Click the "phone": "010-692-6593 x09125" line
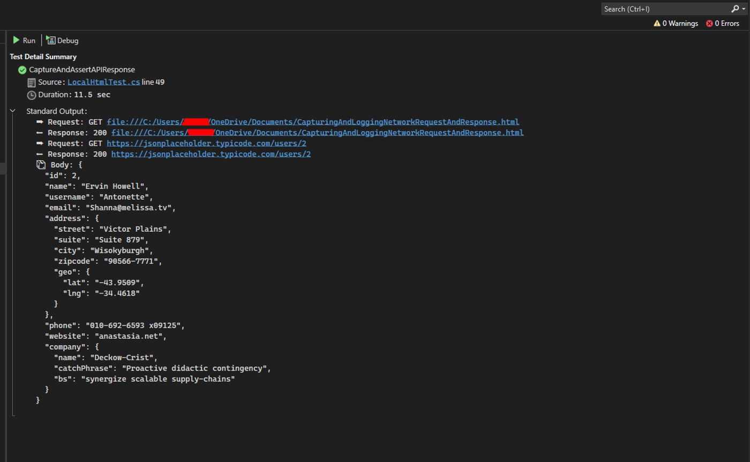 (x=115, y=325)
